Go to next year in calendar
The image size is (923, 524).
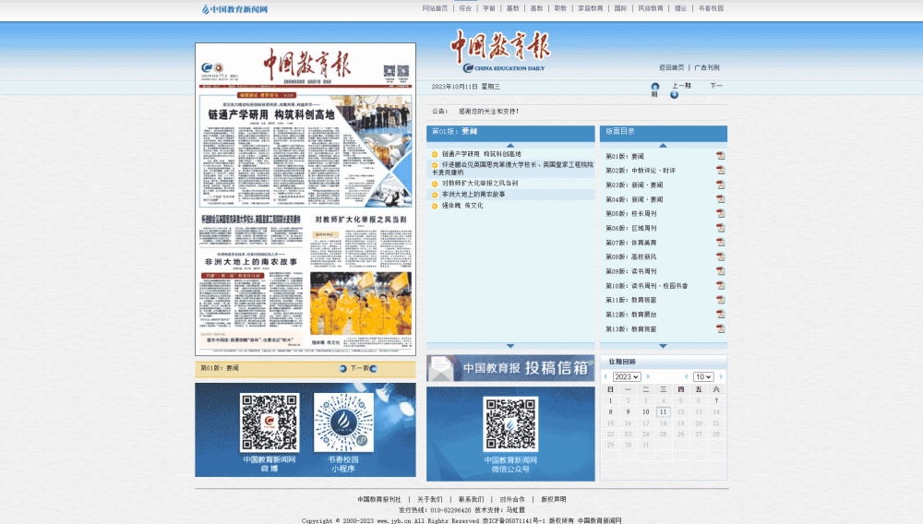point(648,376)
